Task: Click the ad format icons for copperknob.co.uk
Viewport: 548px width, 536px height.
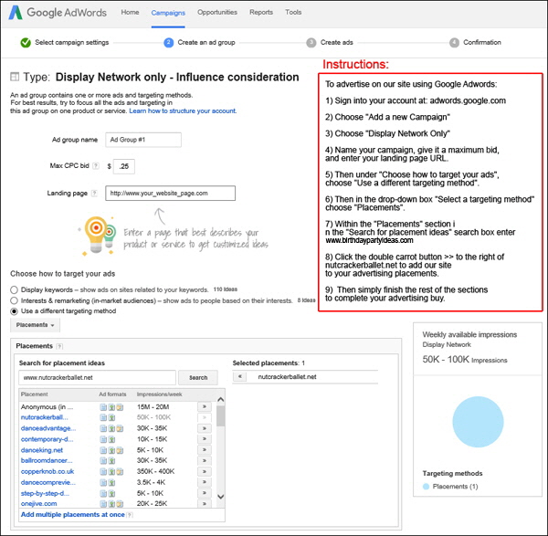Action: [111, 472]
